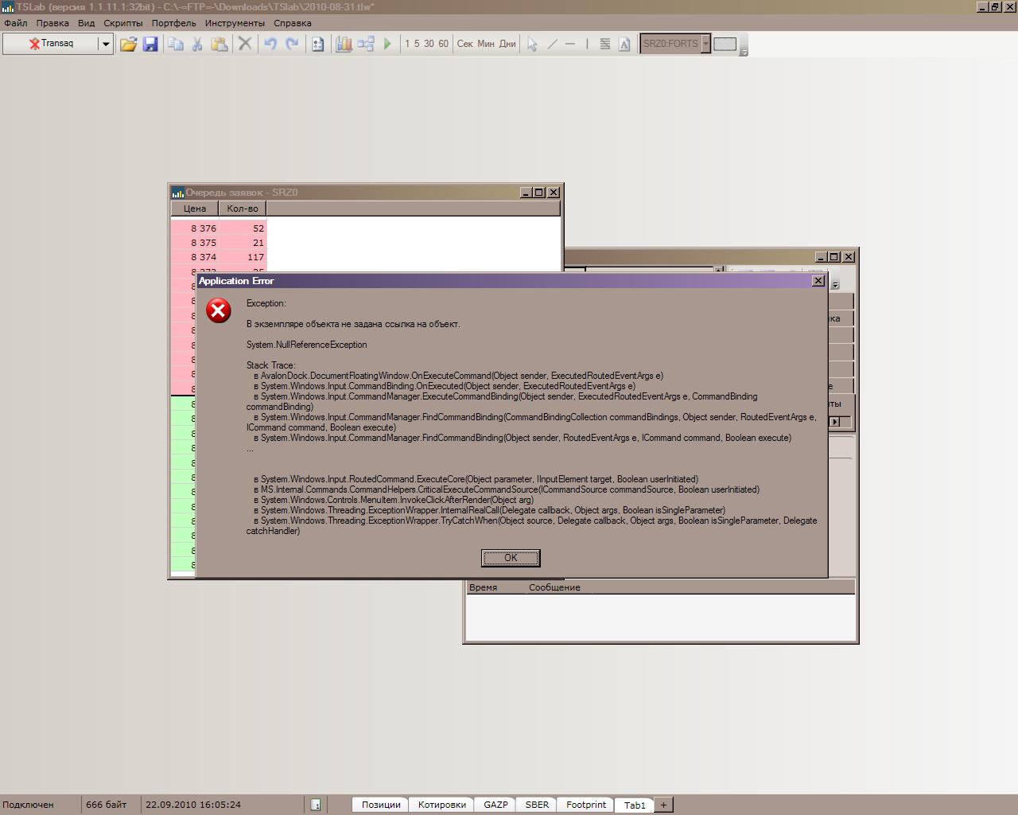Switch to the Котировки tab
1018x815 pixels.
point(442,805)
